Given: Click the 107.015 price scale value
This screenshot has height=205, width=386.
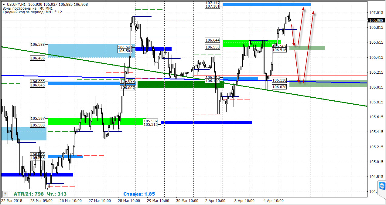Looking at the screenshot, I should (376, 13).
